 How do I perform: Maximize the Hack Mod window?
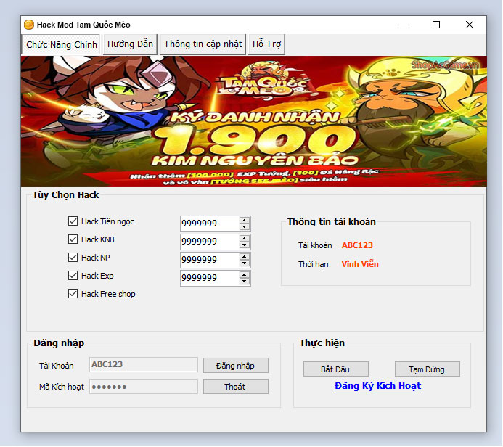pyautogui.click(x=436, y=25)
